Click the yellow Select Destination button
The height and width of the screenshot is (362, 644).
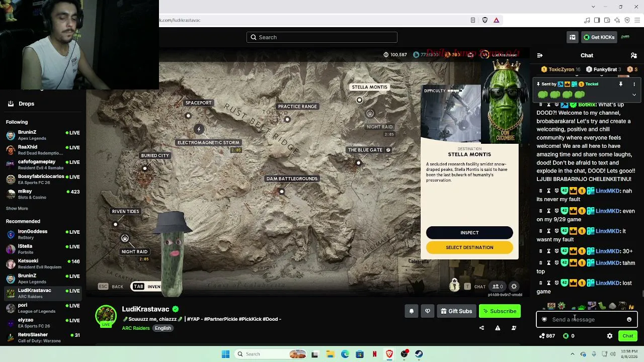pos(469,247)
